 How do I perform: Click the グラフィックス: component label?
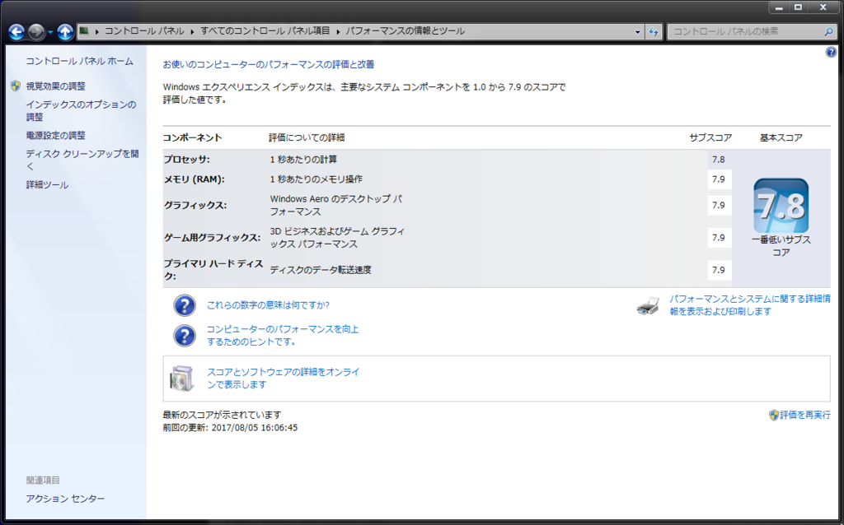coord(195,205)
